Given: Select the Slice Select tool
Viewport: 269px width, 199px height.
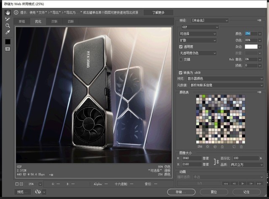Looking at the screenshot, I should [8, 19].
